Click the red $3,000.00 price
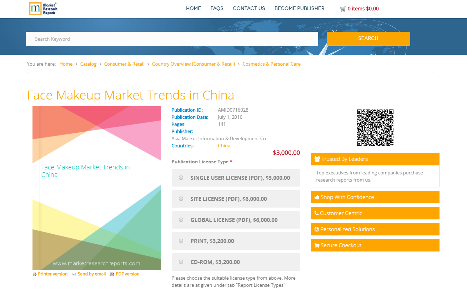The image size is (467, 290). pos(286,153)
